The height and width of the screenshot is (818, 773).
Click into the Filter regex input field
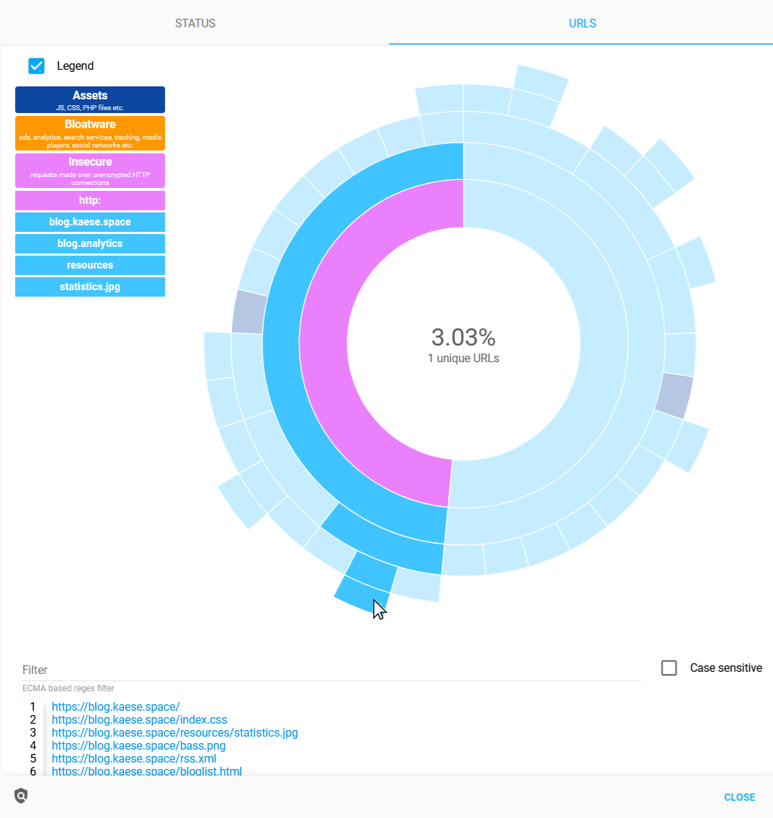pos(331,670)
